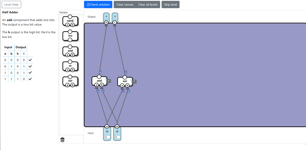Viewport: 306px width, 150px height.
Task: Select the or gate in the toolbox
Action: pos(70,66)
